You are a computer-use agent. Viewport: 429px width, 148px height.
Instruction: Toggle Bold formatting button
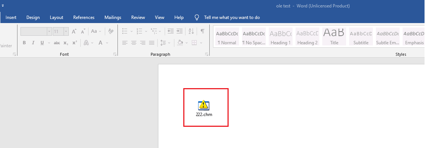[x=25, y=43]
